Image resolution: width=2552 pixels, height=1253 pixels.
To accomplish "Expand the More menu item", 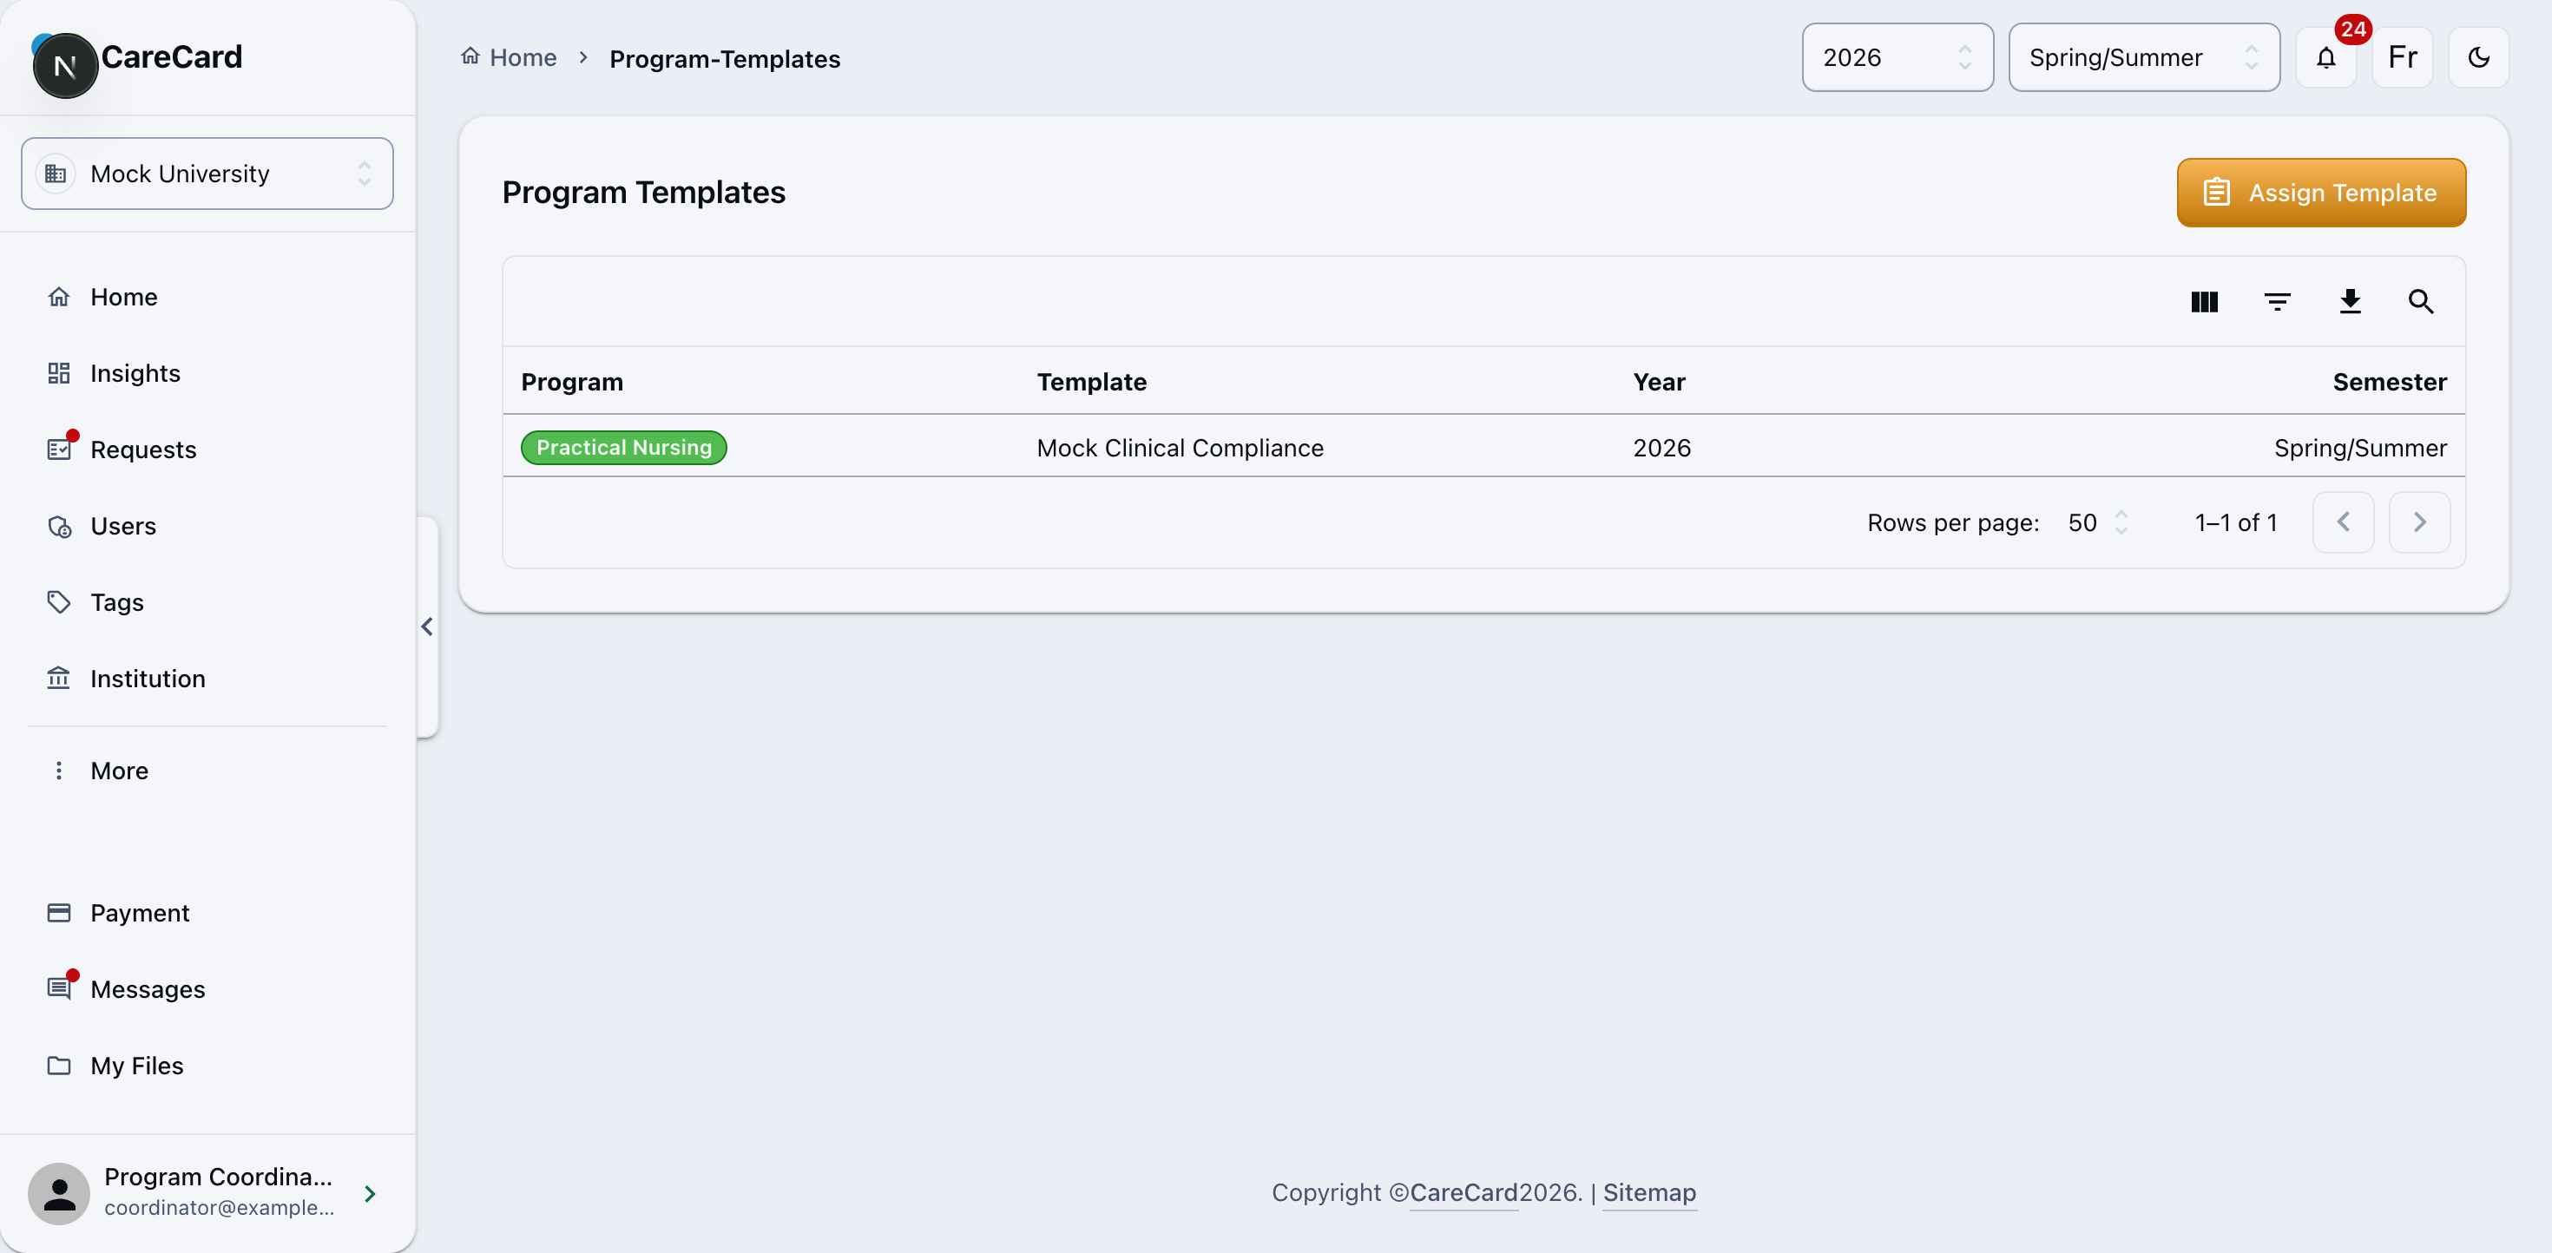I will point(207,770).
